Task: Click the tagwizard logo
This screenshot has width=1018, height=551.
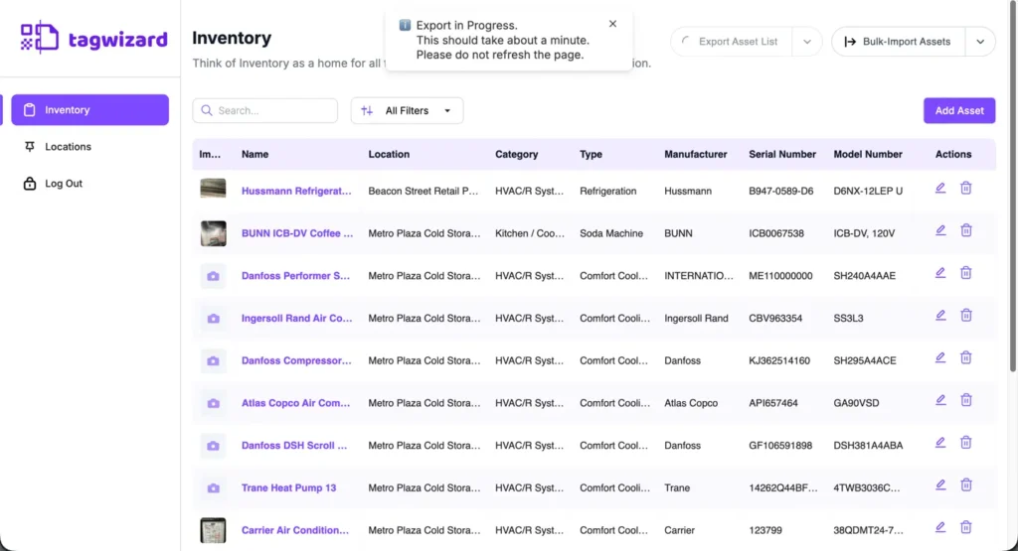Action: tap(93, 38)
